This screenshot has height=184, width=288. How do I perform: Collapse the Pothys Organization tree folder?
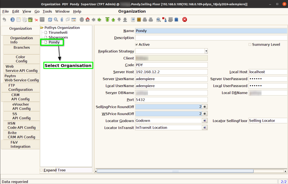pyautogui.click(x=42, y=28)
